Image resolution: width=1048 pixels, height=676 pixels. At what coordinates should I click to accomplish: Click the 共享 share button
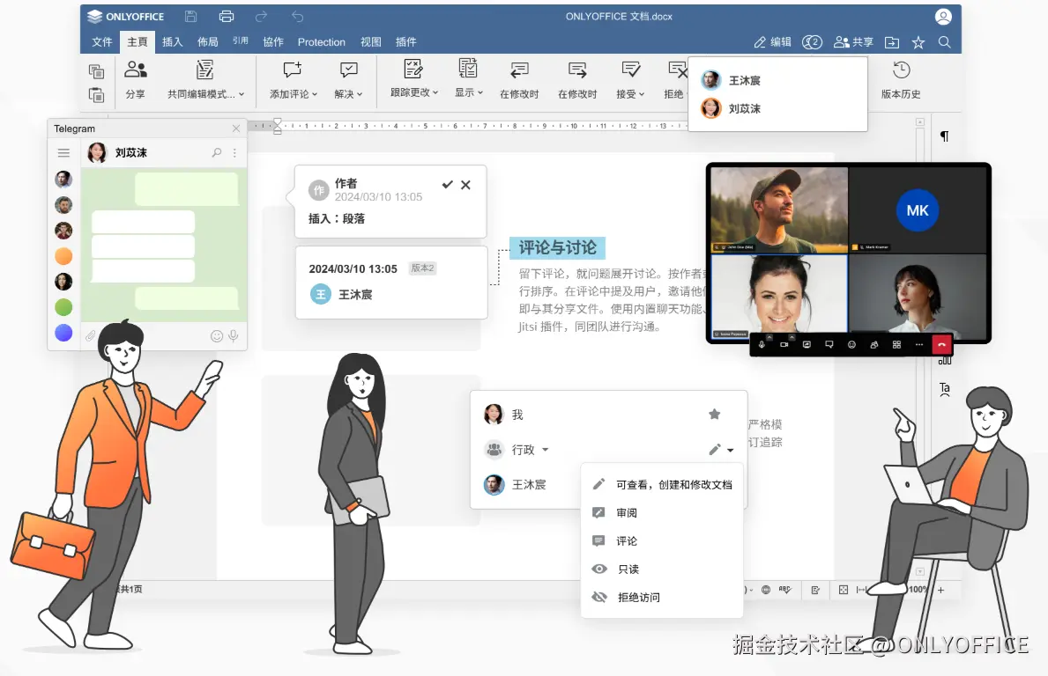click(x=853, y=42)
